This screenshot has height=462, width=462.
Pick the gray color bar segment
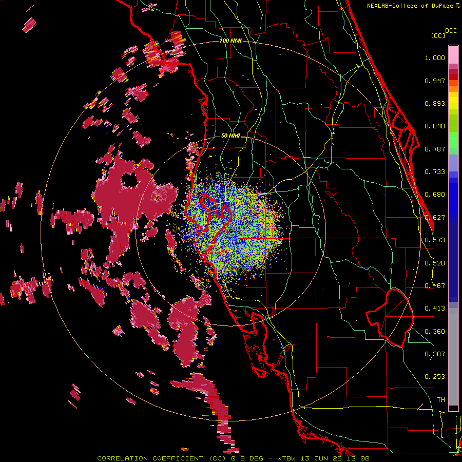[453, 357]
